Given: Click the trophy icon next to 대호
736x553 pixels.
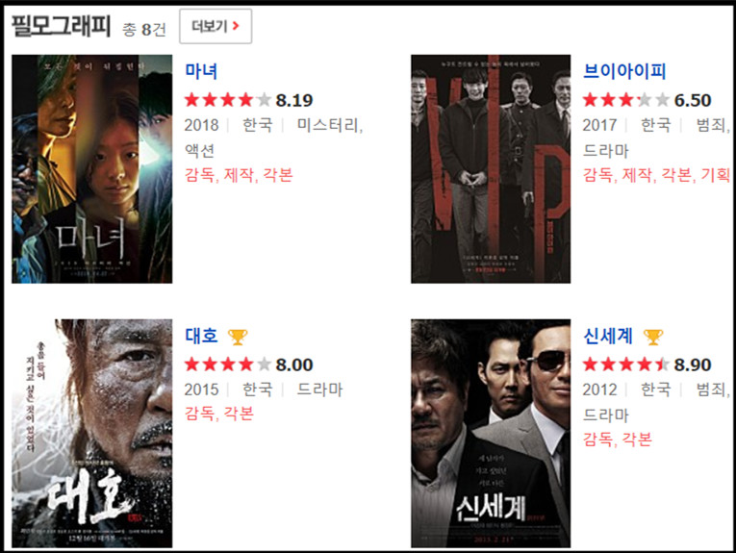Looking at the screenshot, I should coord(238,337).
